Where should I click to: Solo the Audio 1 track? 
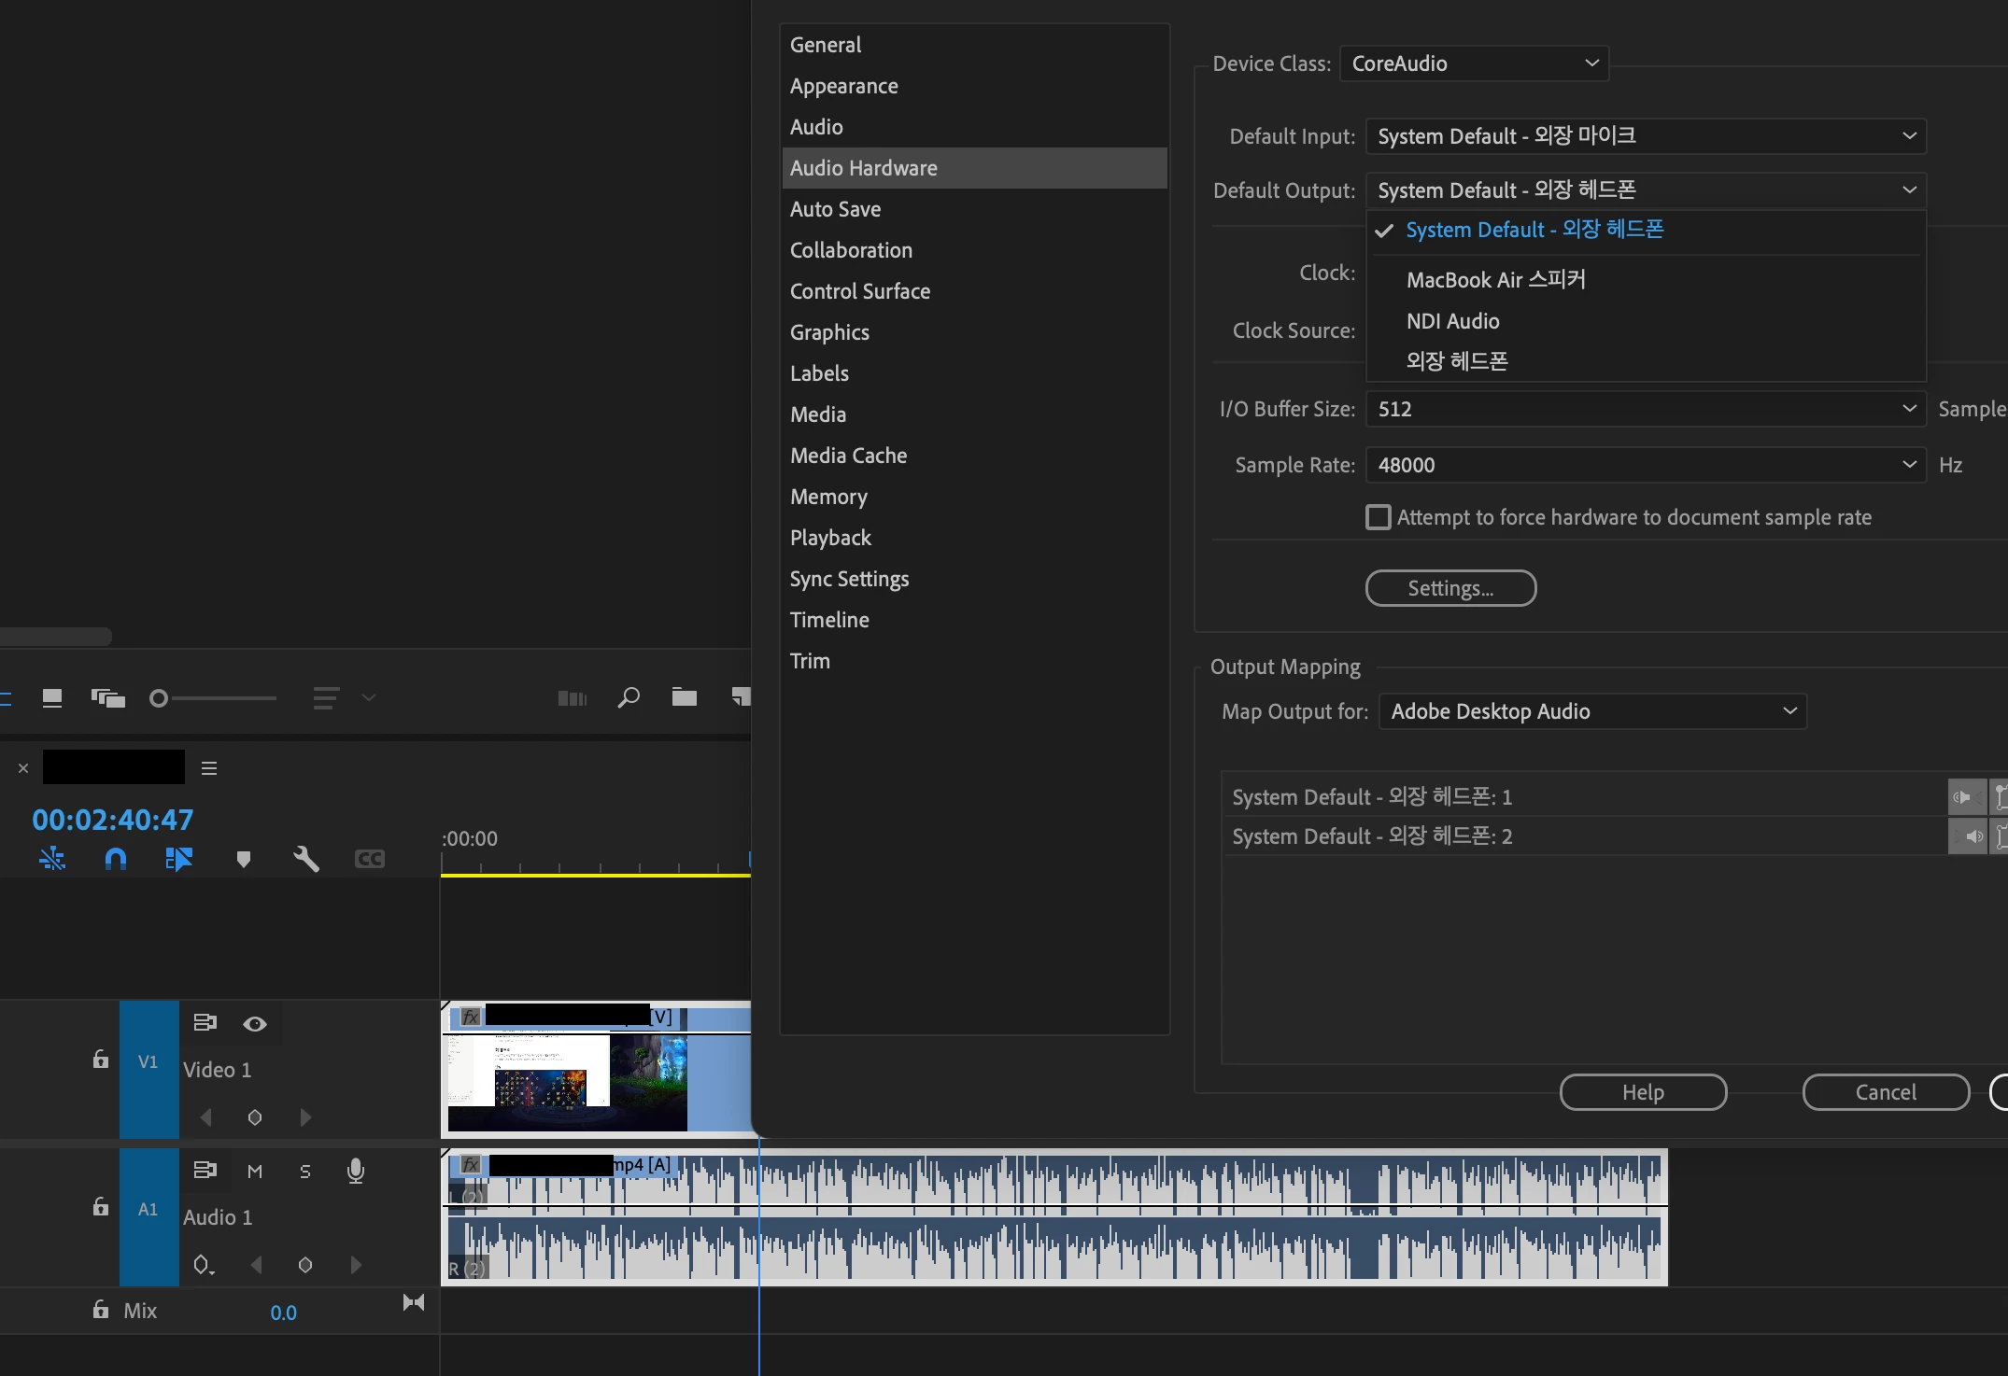[x=304, y=1172]
